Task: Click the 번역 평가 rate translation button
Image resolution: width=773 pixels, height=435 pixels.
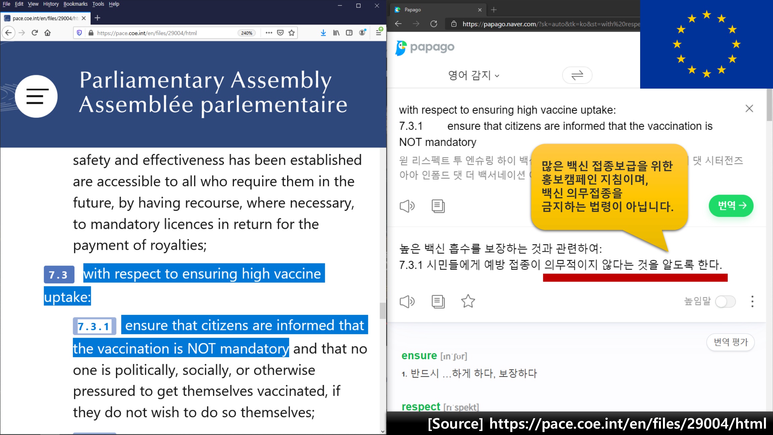Action: tap(731, 342)
